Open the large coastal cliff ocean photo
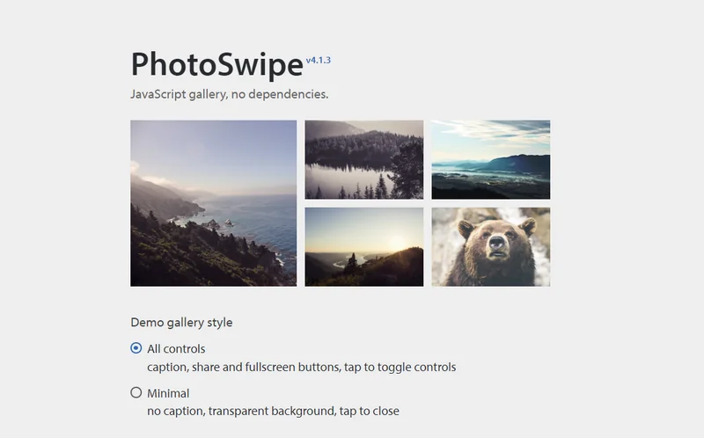The height and width of the screenshot is (438, 704). (213, 203)
